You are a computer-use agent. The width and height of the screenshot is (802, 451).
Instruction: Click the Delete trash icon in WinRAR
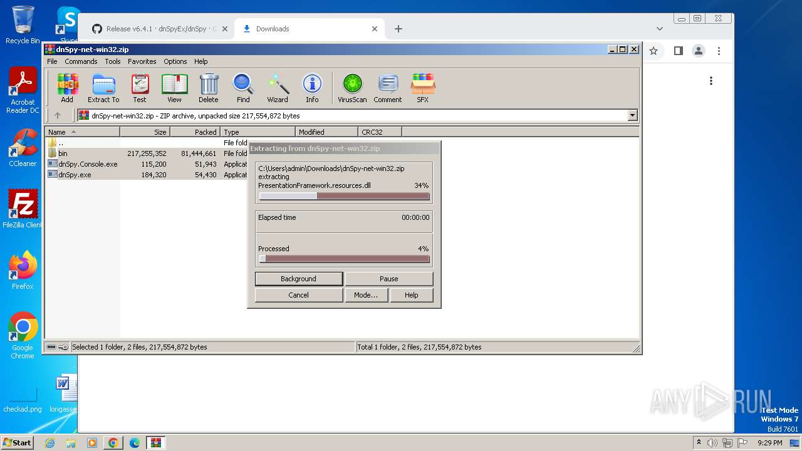(x=209, y=88)
